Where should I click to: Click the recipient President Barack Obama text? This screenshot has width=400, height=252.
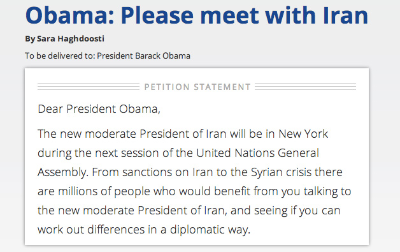pyautogui.click(x=143, y=56)
